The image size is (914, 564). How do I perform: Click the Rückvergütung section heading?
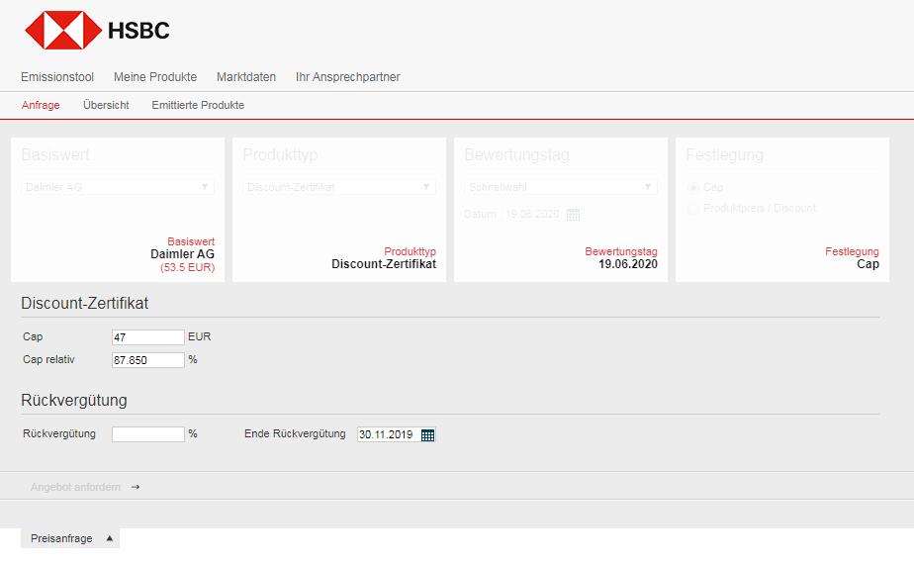[74, 400]
